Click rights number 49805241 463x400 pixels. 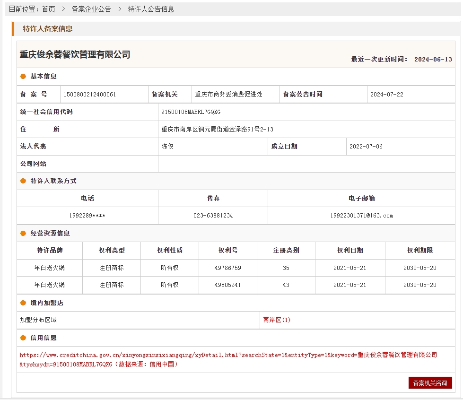pos(227,285)
